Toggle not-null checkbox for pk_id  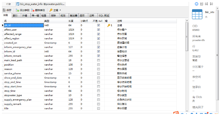pos(98,25)
